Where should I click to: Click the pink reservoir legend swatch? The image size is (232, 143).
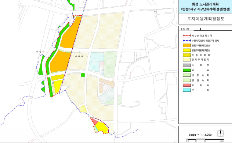[x=187, y=85]
